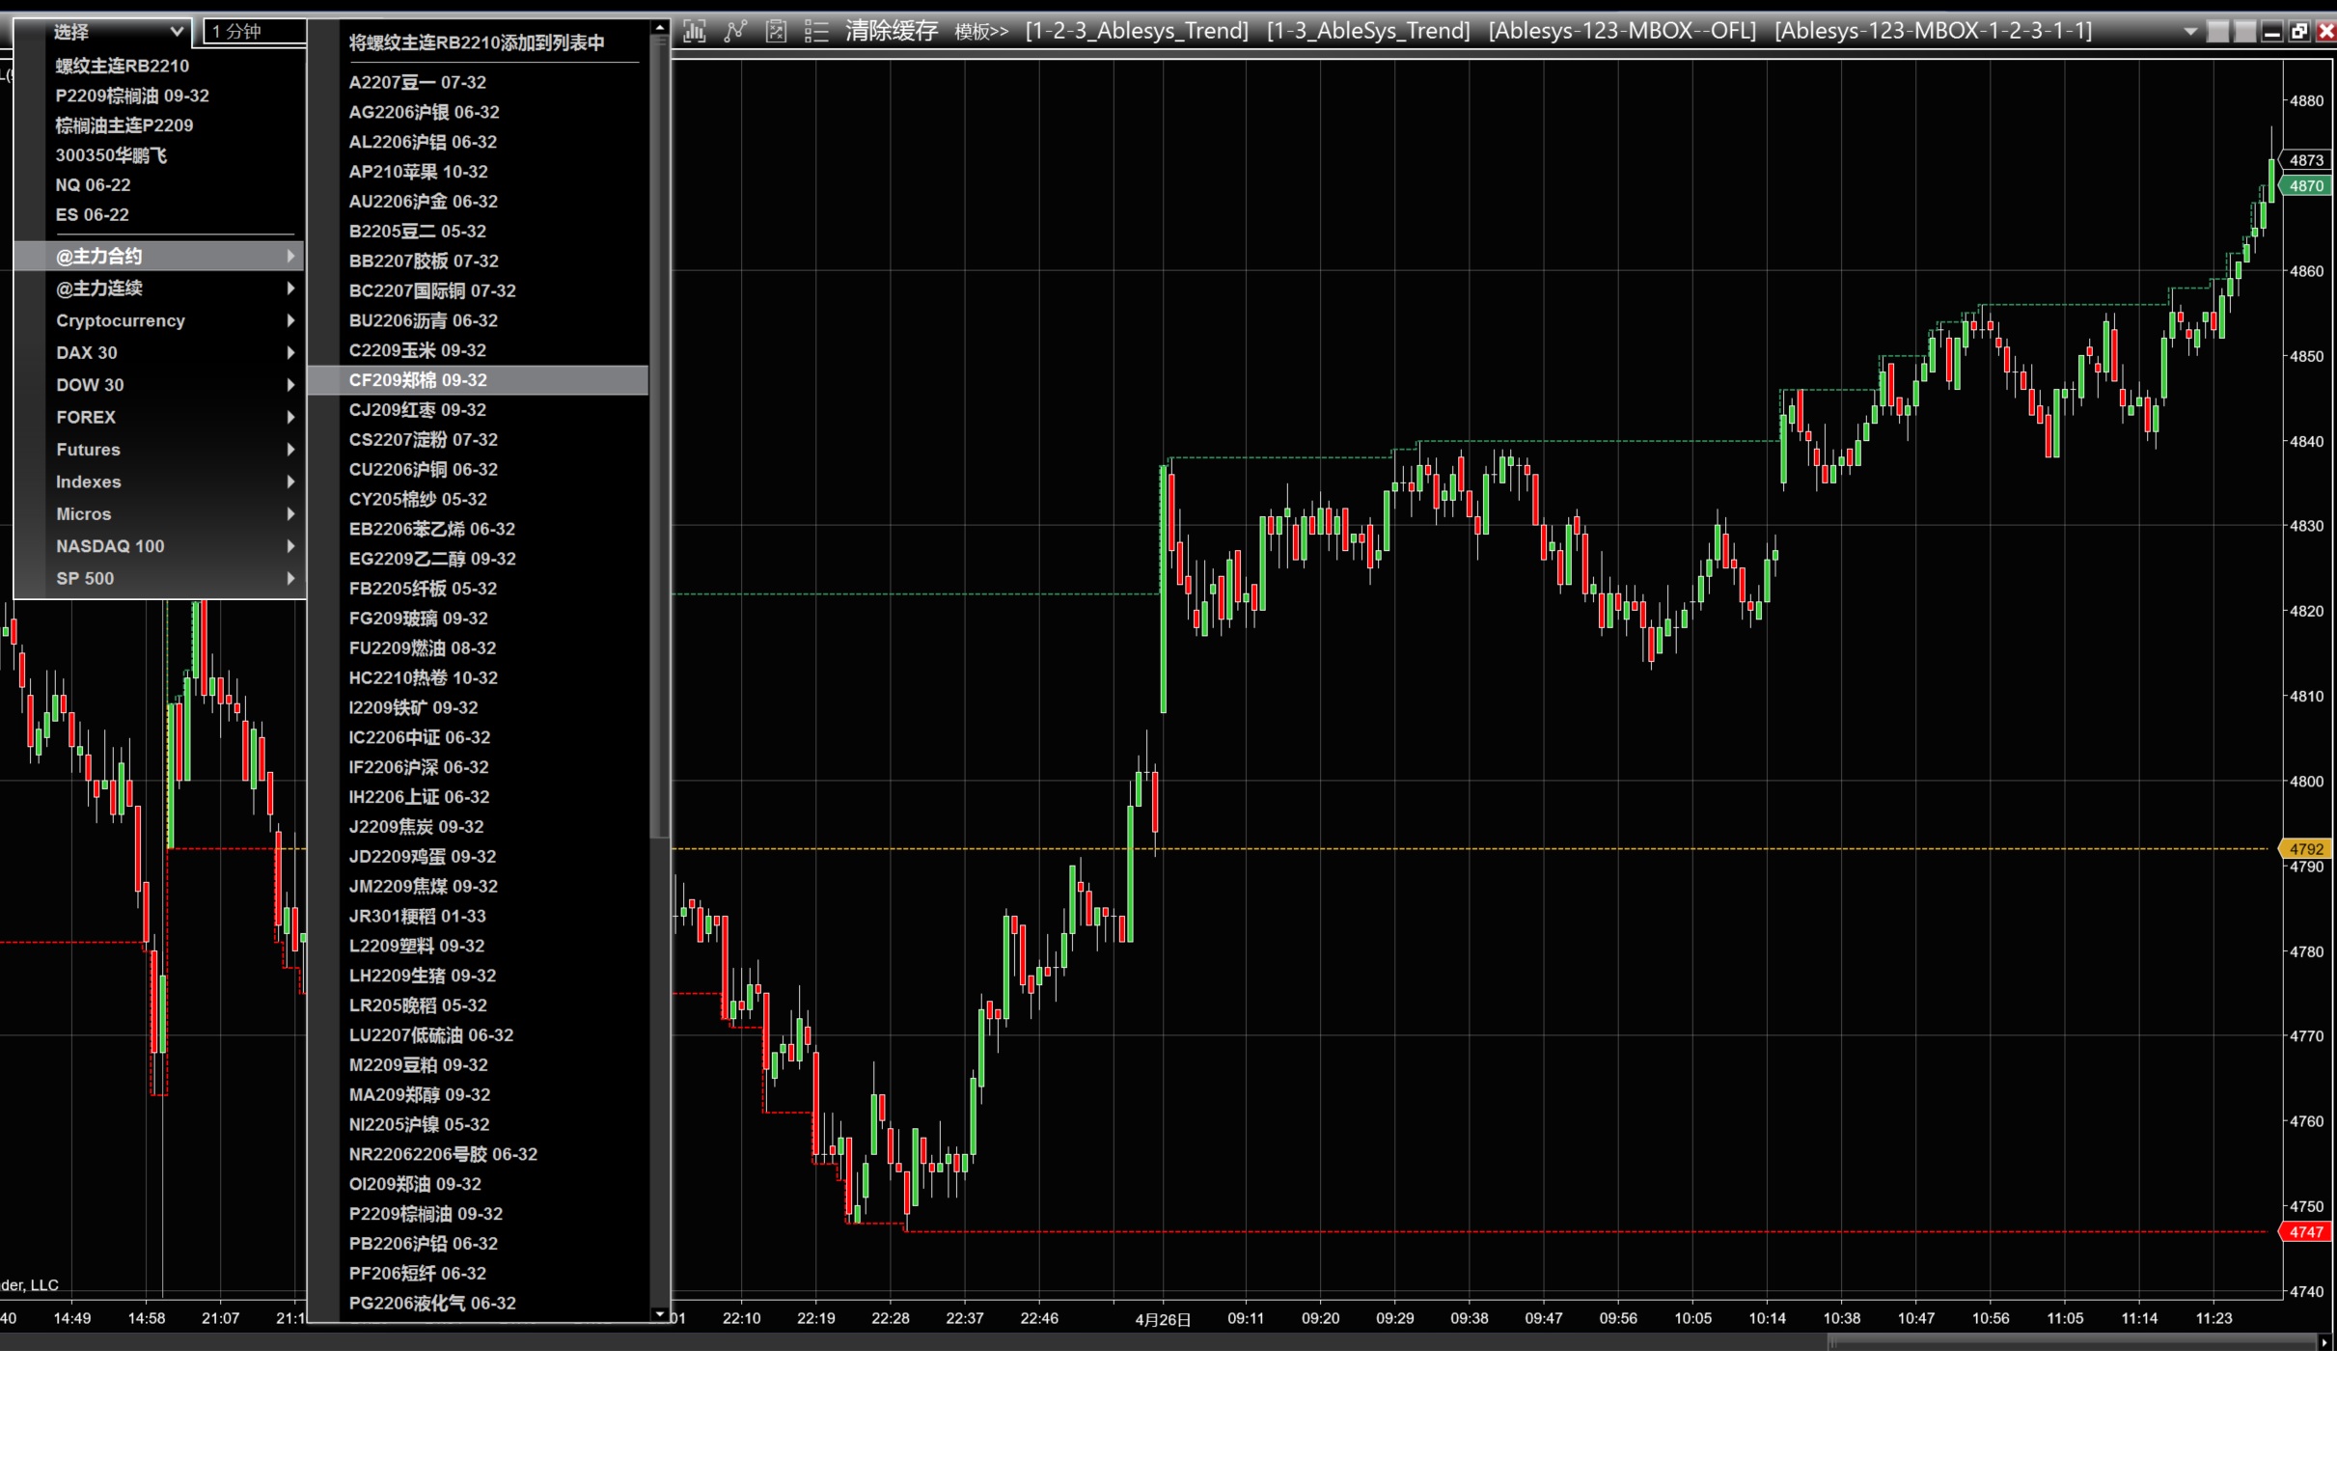This screenshot has width=2337, height=1459.
Task: Open the strategy checklist icon
Action: click(776, 31)
